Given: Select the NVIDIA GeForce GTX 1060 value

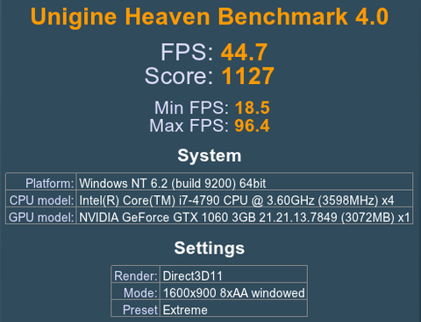Looking at the screenshot, I should [245, 216].
